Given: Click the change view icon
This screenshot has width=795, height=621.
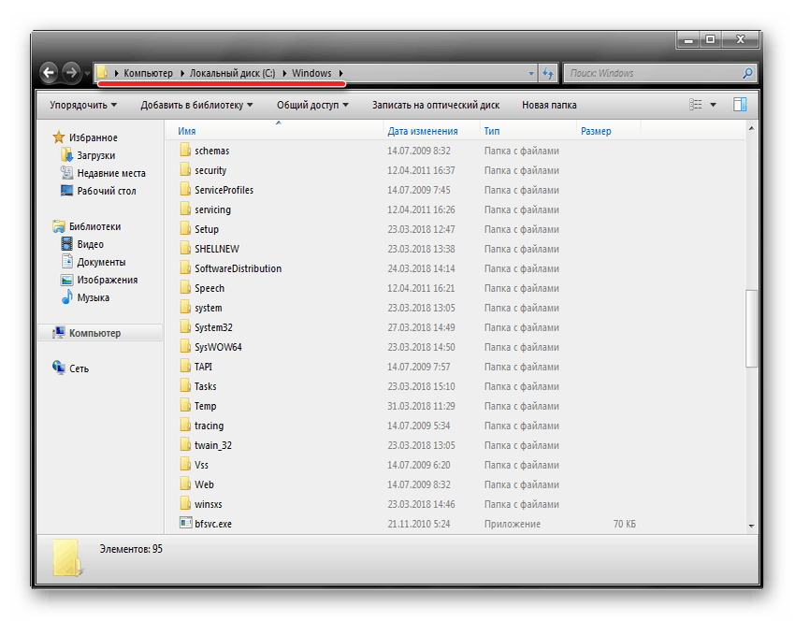Looking at the screenshot, I should tap(695, 105).
